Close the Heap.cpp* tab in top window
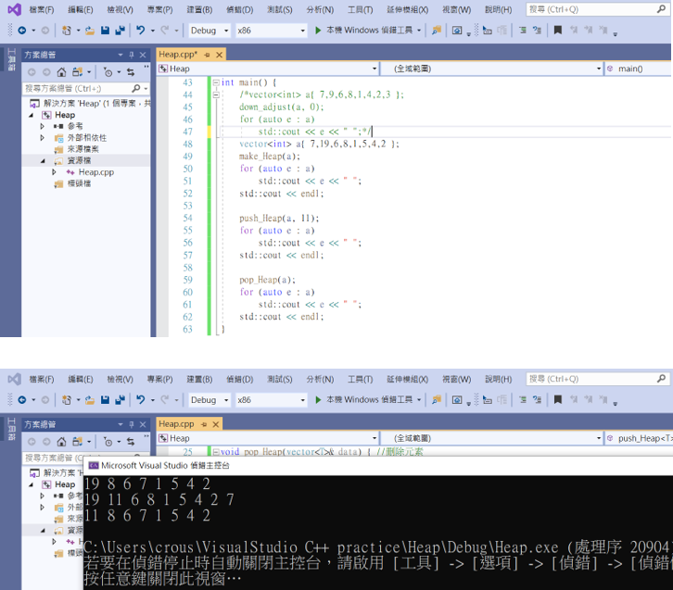Image resolution: width=673 pixels, height=590 pixels. coord(219,55)
